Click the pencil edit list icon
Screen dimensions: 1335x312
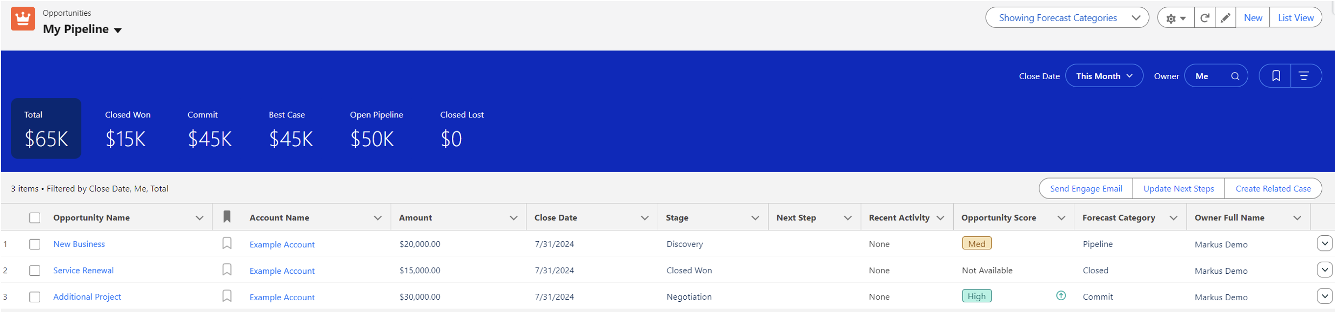pos(1225,18)
